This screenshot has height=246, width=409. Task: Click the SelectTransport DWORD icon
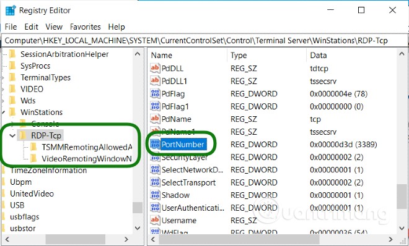155,182
